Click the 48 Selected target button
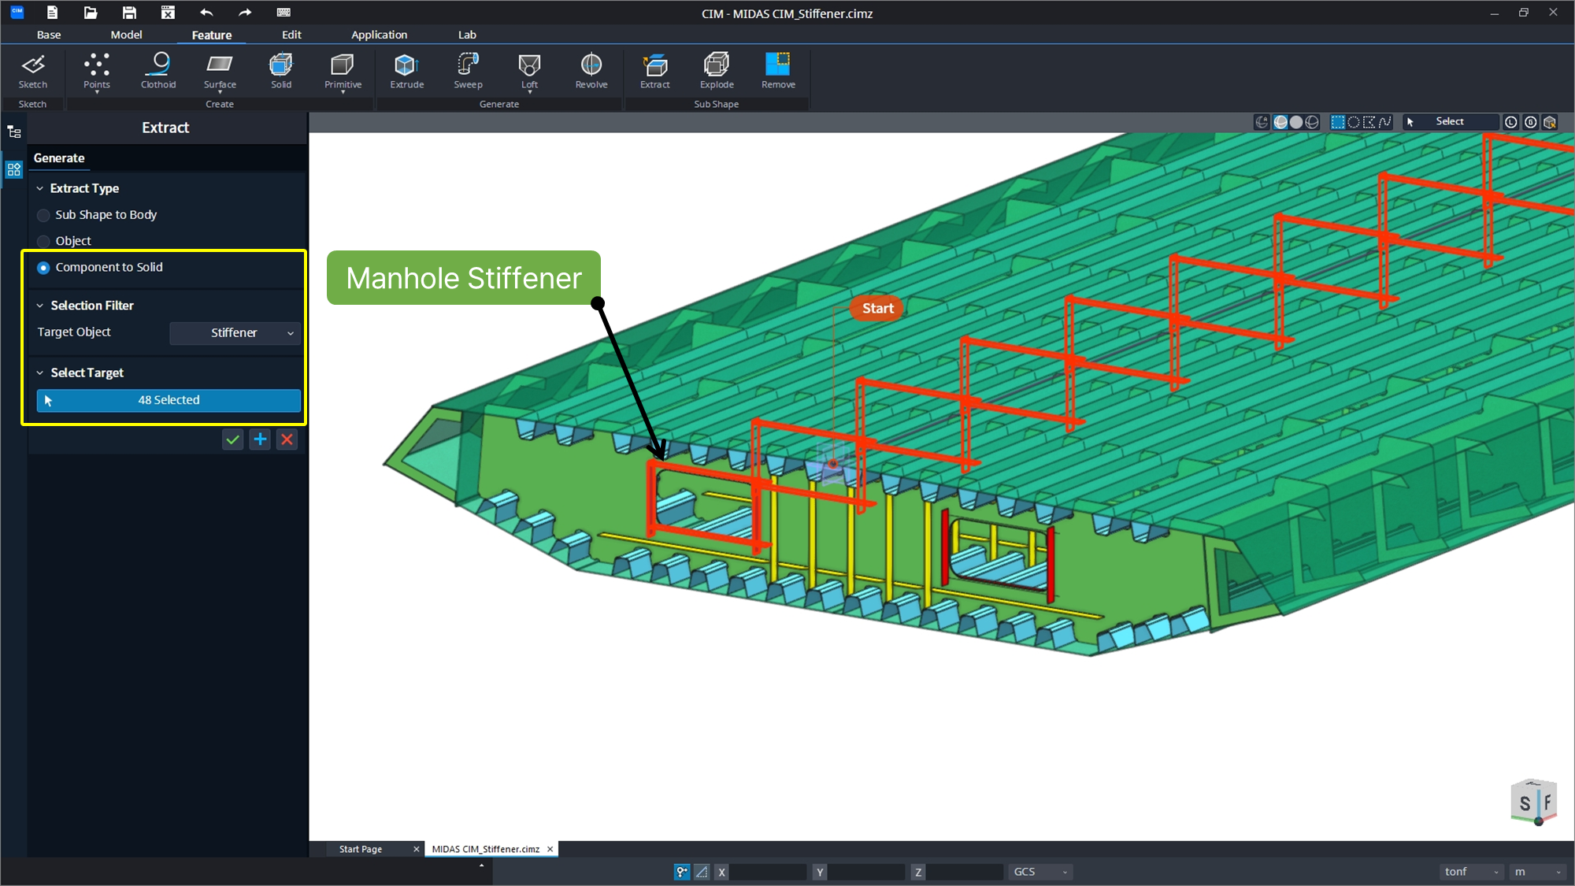Image resolution: width=1575 pixels, height=886 pixels. pyautogui.click(x=169, y=400)
